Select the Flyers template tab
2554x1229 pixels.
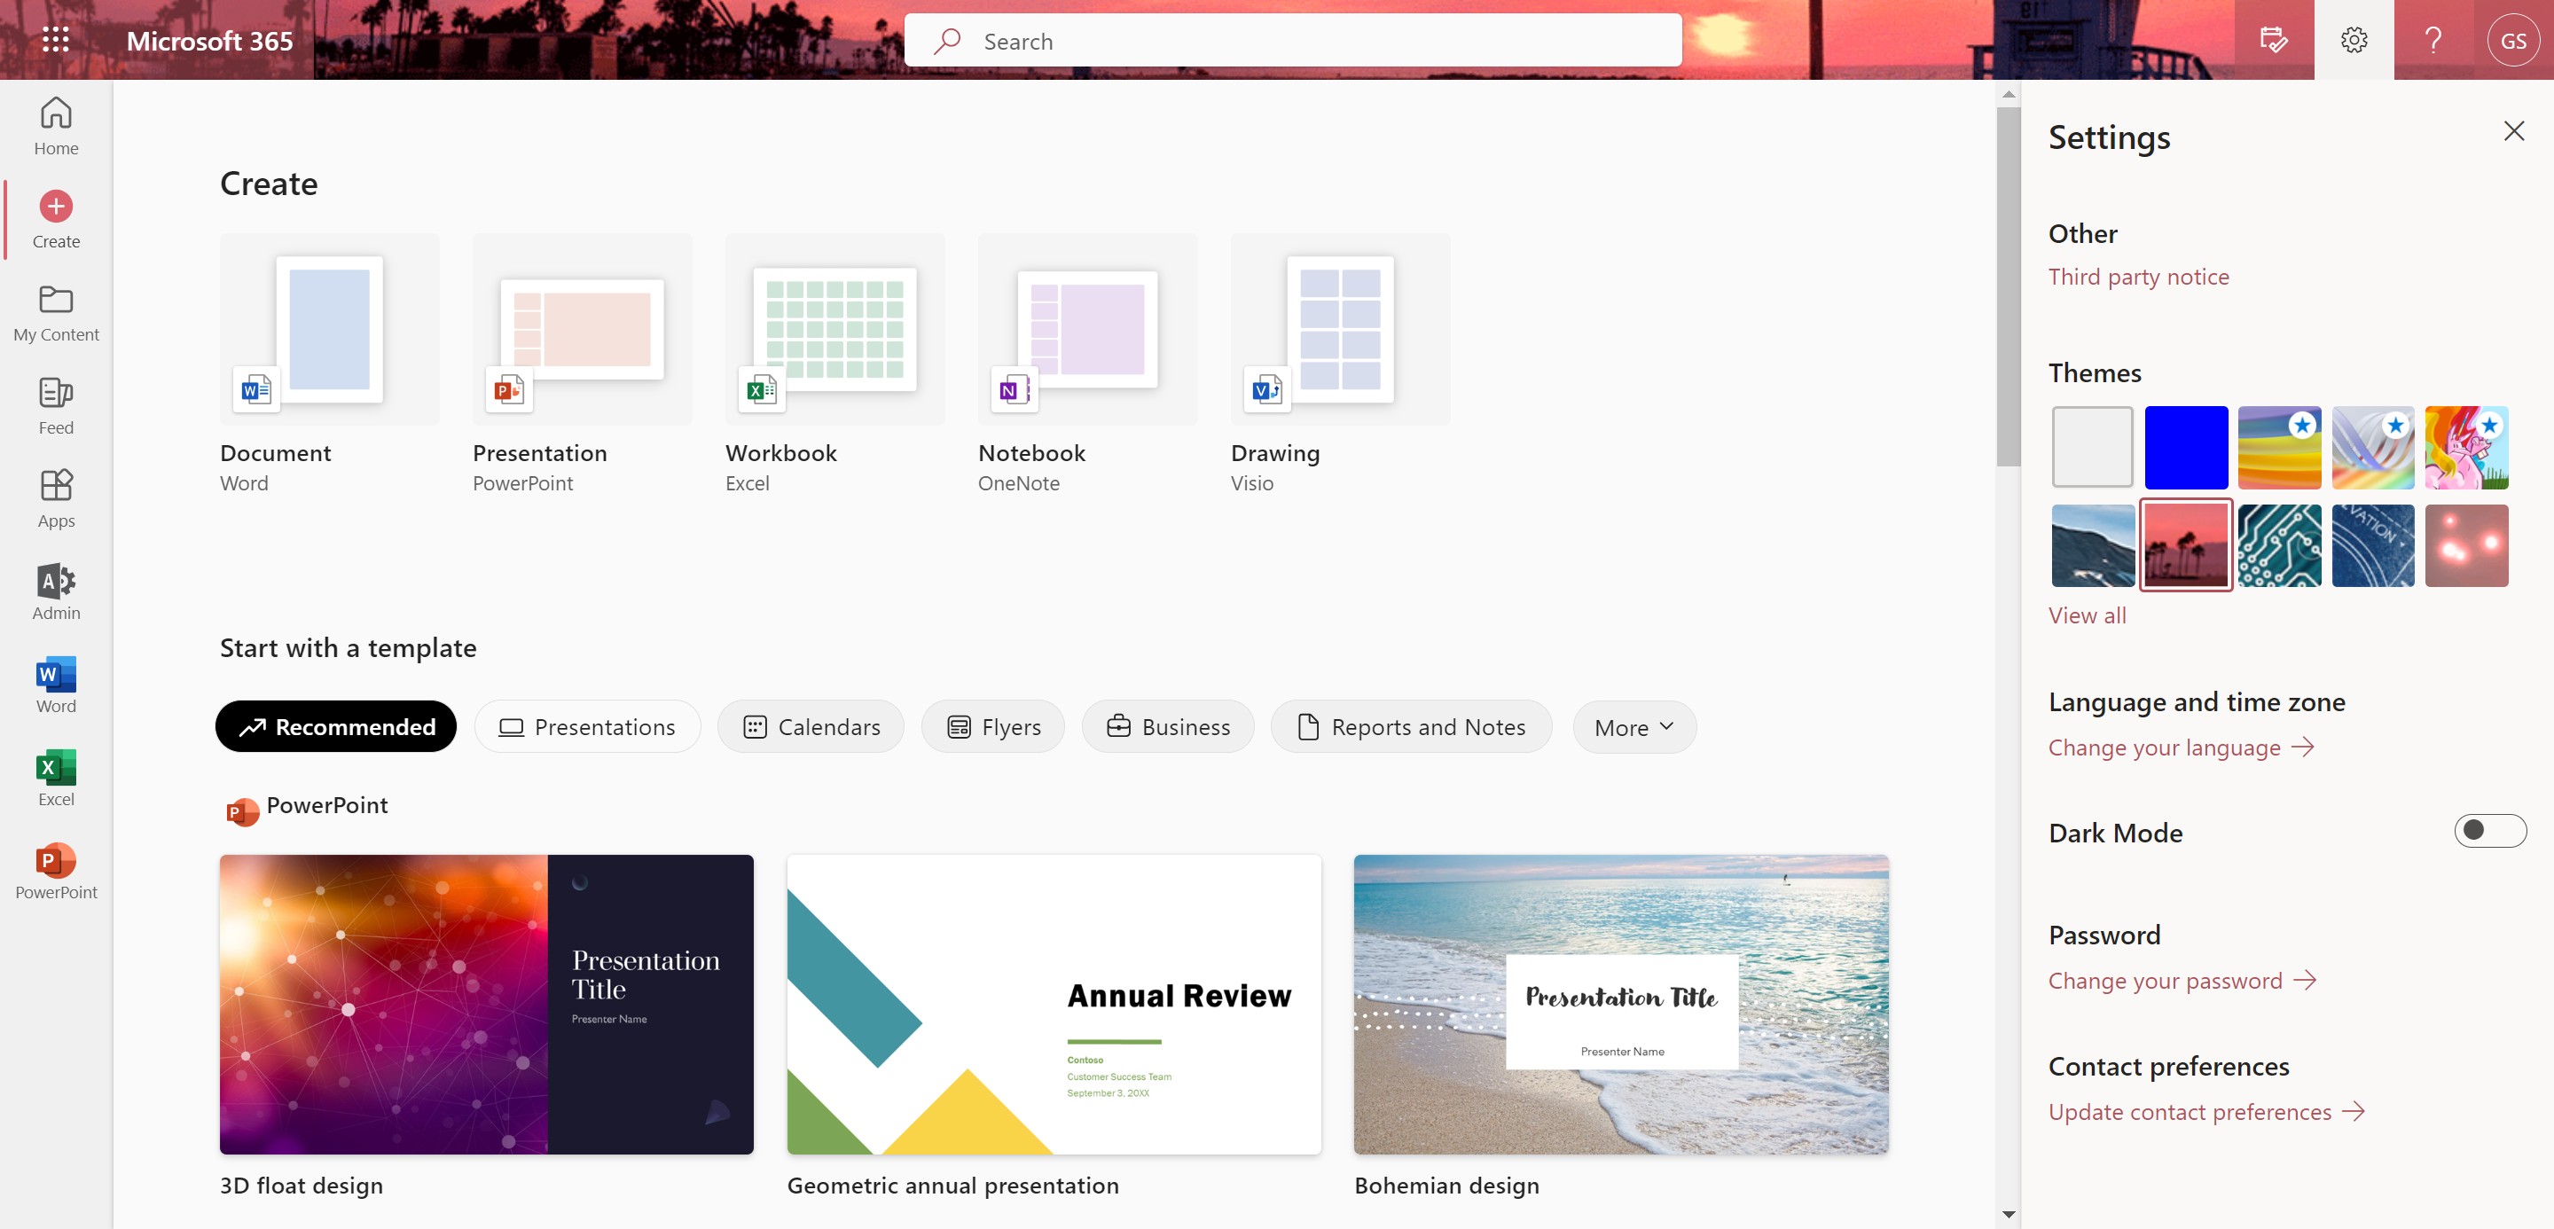(993, 726)
